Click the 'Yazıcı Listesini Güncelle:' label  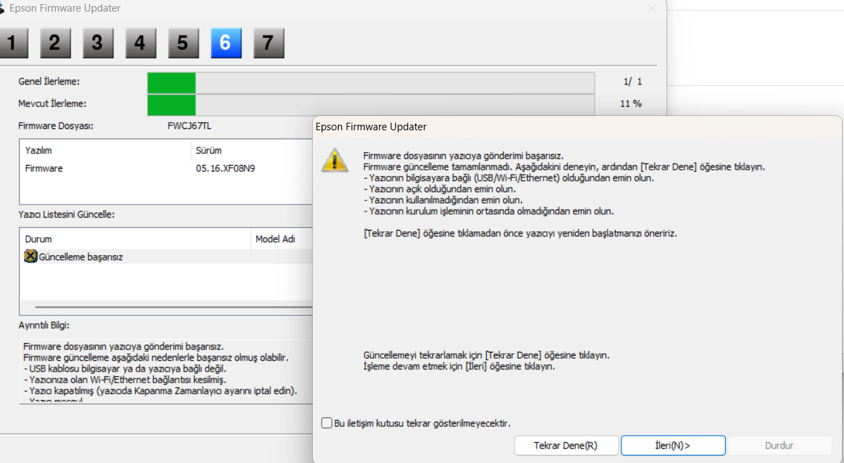[x=66, y=214]
